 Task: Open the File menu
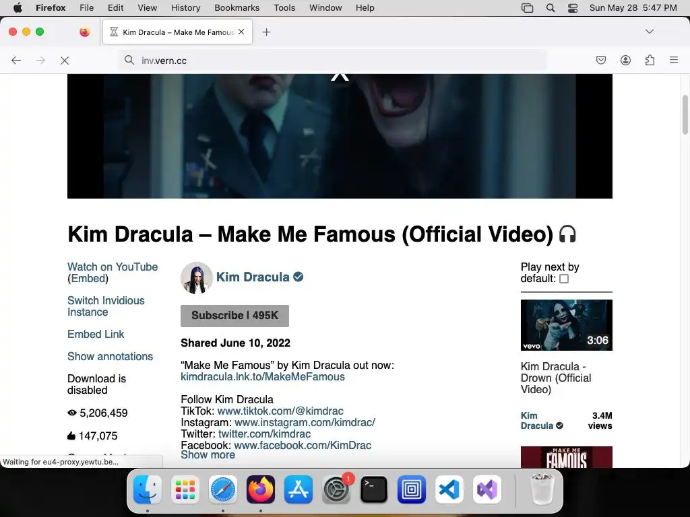[86, 8]
